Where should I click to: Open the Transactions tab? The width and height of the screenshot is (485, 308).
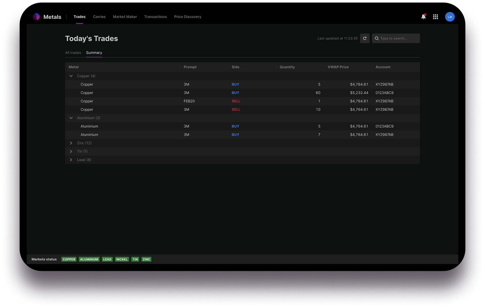(x=156, y=17)
